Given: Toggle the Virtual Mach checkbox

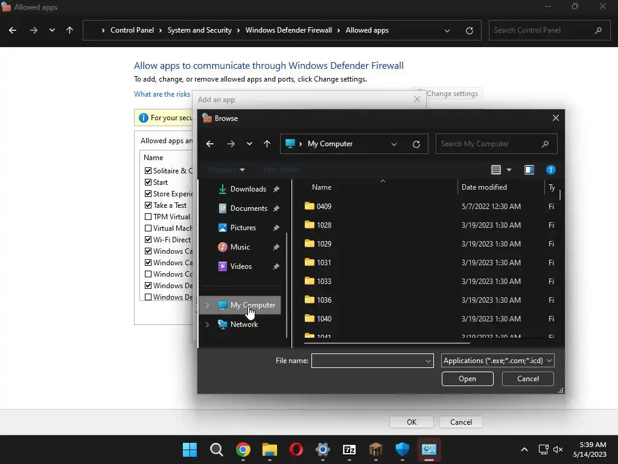Looking at the screenshot, I should coord(148,228).
